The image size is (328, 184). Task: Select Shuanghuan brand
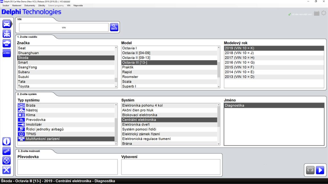[x=66, y=53]
